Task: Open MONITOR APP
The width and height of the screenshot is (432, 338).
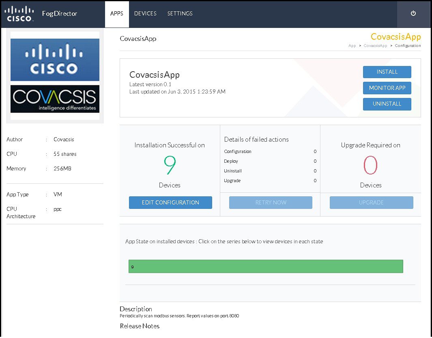Action: (x=387, y=88)
